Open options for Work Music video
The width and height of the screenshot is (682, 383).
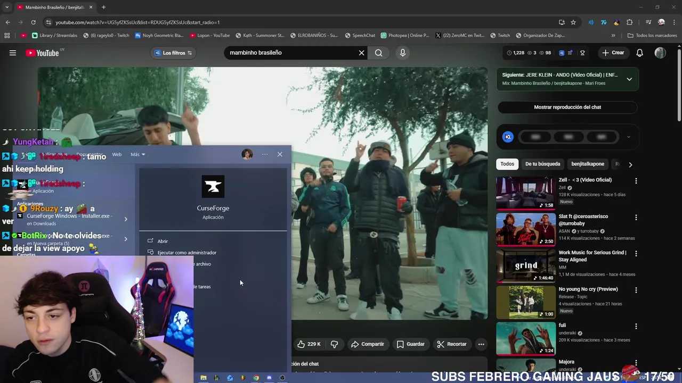tap(636, 254)
